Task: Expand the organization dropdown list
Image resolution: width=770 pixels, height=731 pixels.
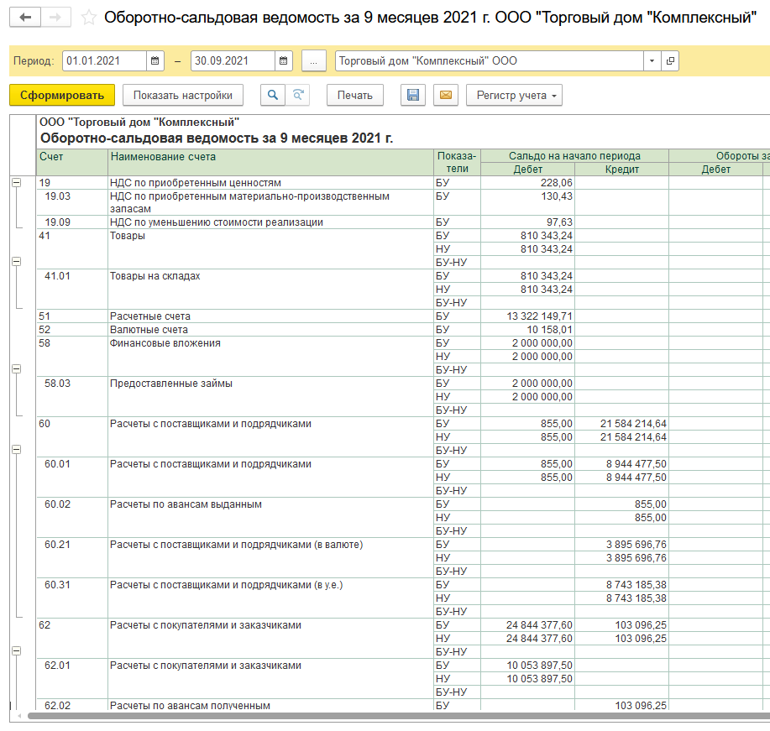Action: click(x=652, y=61)
